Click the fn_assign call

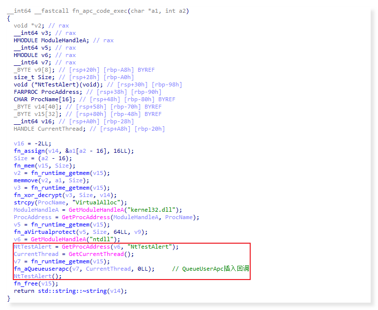tap(74, 151)
